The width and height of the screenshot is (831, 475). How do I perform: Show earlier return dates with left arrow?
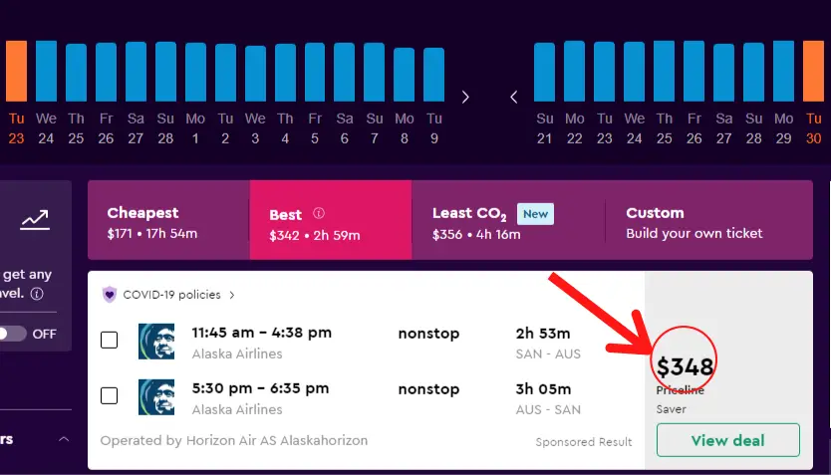513,97
